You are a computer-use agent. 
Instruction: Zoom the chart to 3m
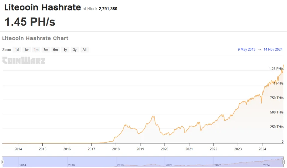46,50
